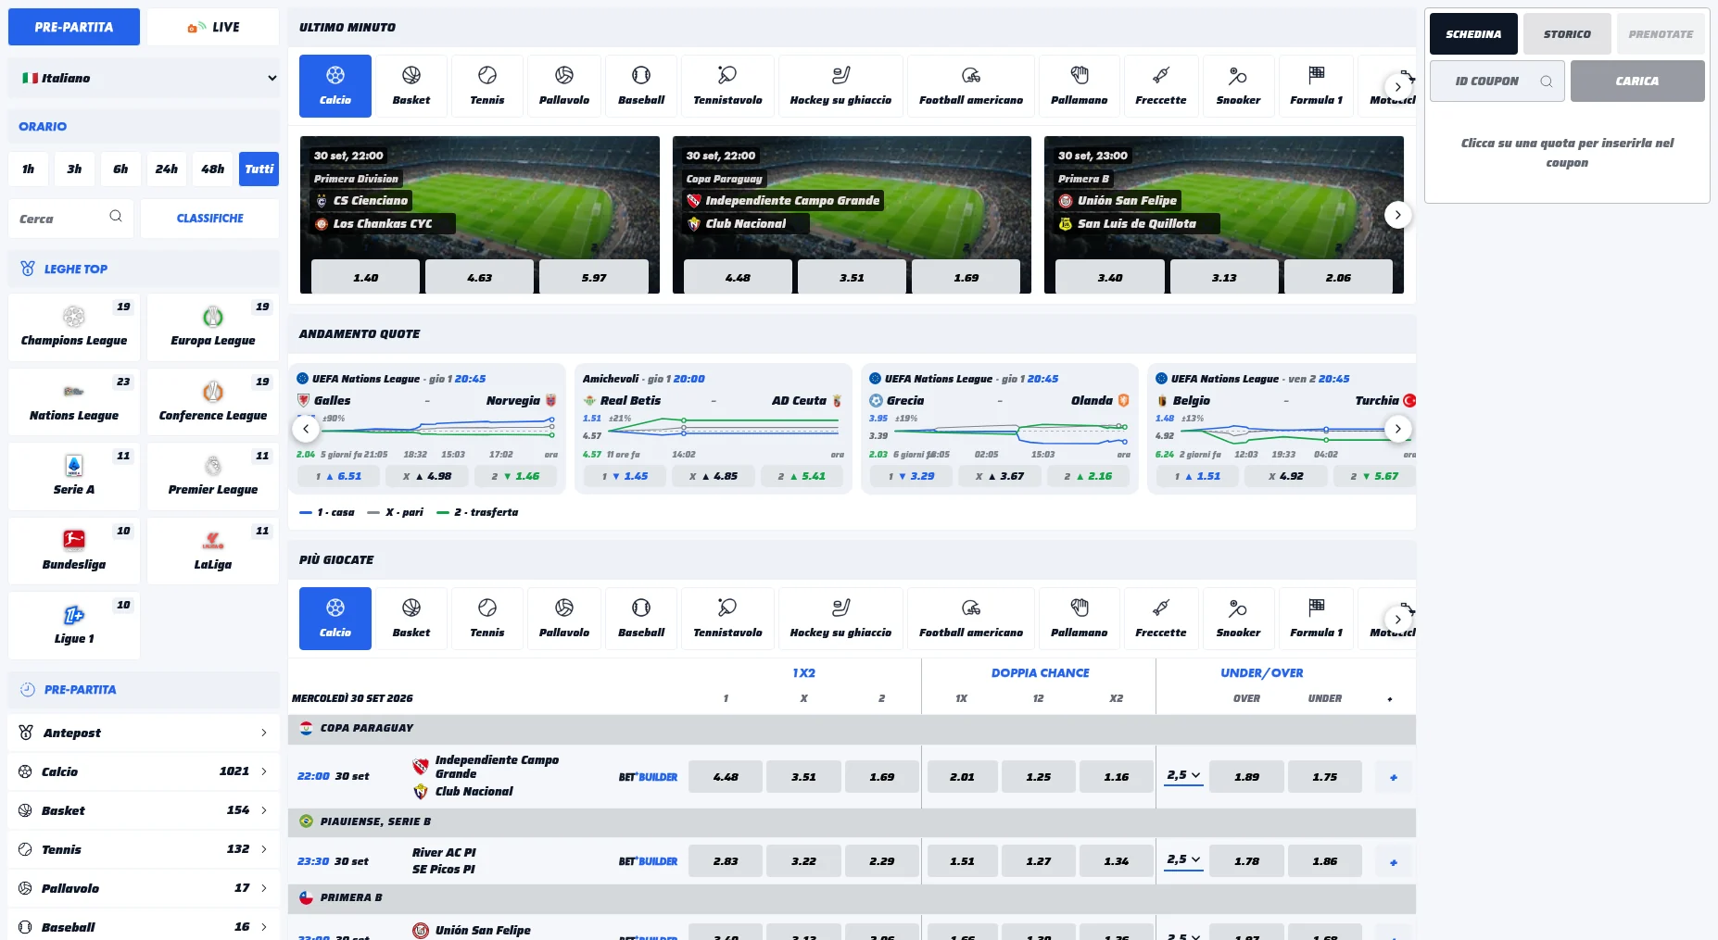
Task: Open Premier League top league tile
Action: [213, 476]
